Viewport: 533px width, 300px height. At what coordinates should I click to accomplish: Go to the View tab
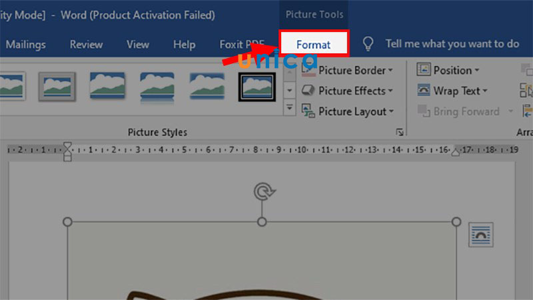click(x=138, y=44)
